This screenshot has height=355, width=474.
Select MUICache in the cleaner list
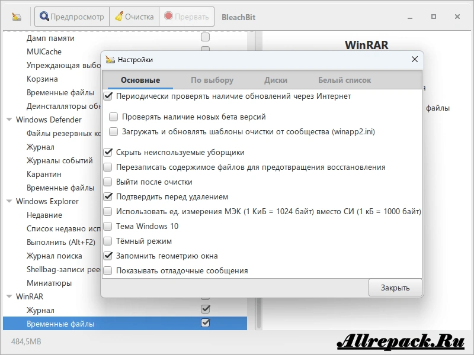44,52
